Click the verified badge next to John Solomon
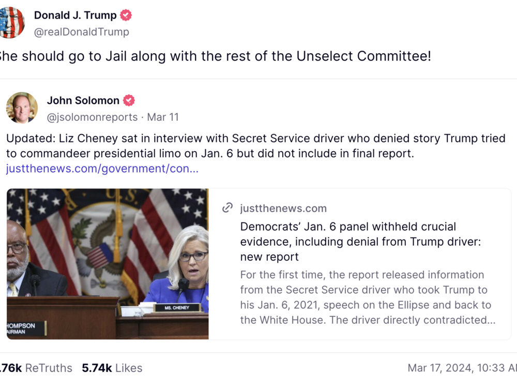The image size is (517, 387). [129, 101]
